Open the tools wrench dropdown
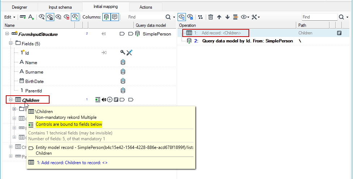The image size is (353, 179). (x=255, y=17)
